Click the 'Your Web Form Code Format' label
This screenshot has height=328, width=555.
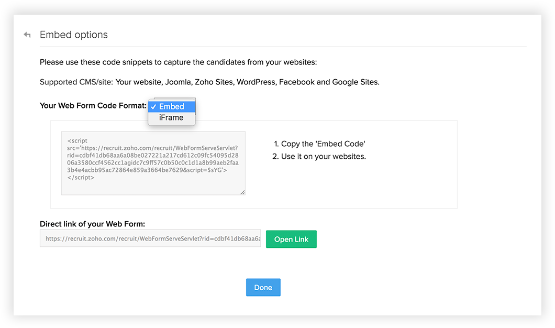pyautogui.click(x=93, y=106)
